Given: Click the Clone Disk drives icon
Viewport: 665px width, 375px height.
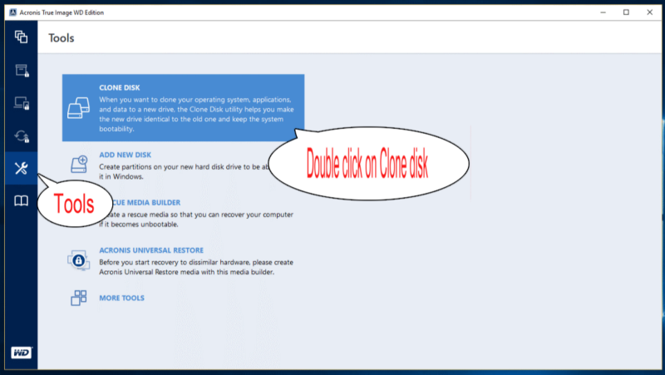Looking at the screenshot, I should coord(78,108).
